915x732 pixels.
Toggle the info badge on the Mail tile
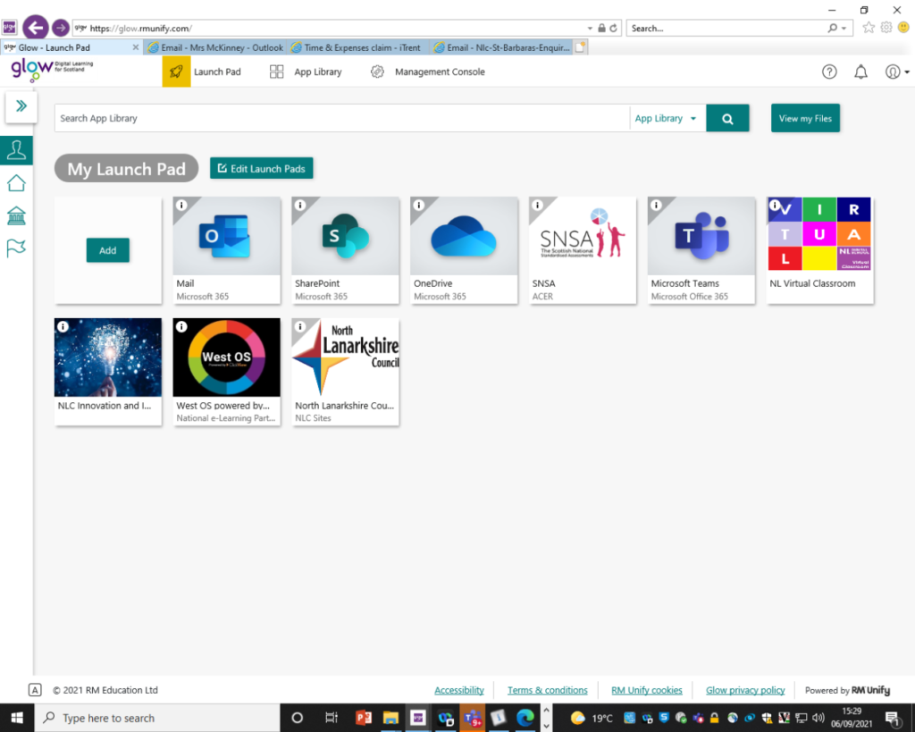pos(182,206)
